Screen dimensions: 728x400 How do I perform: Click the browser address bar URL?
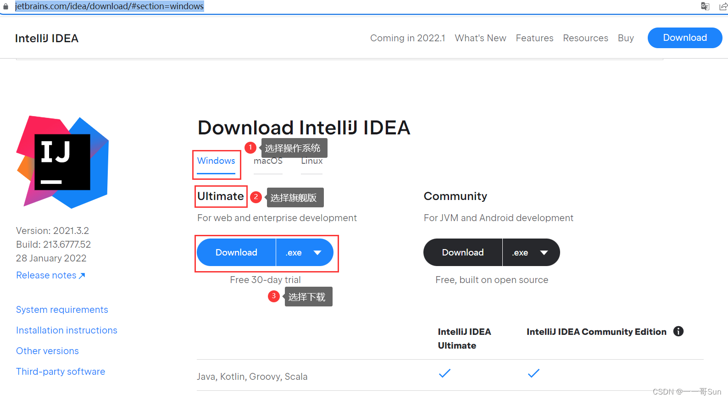(x=109, y=6)
